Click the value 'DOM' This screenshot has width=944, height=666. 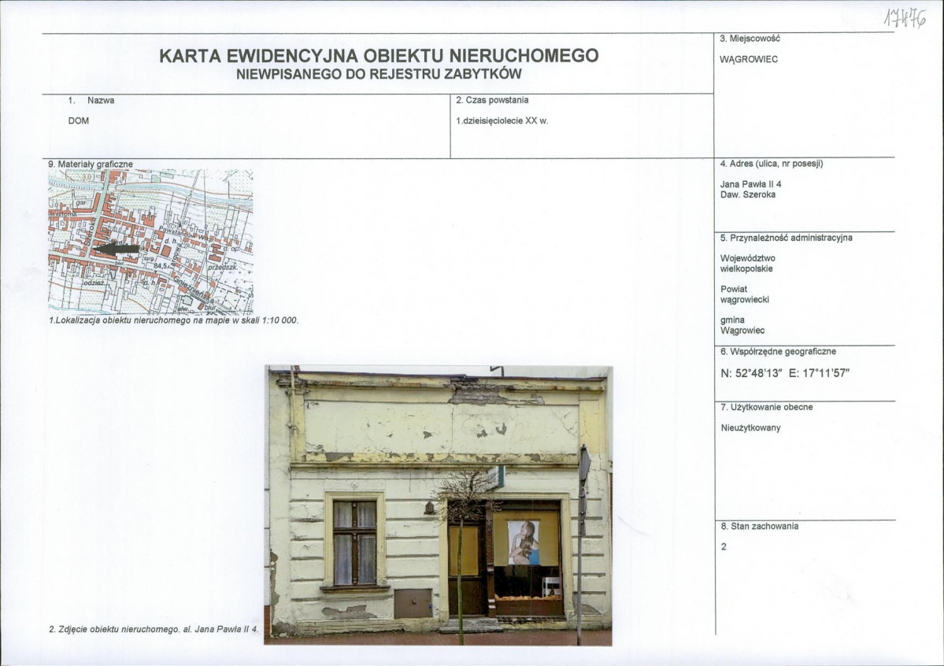78,121
